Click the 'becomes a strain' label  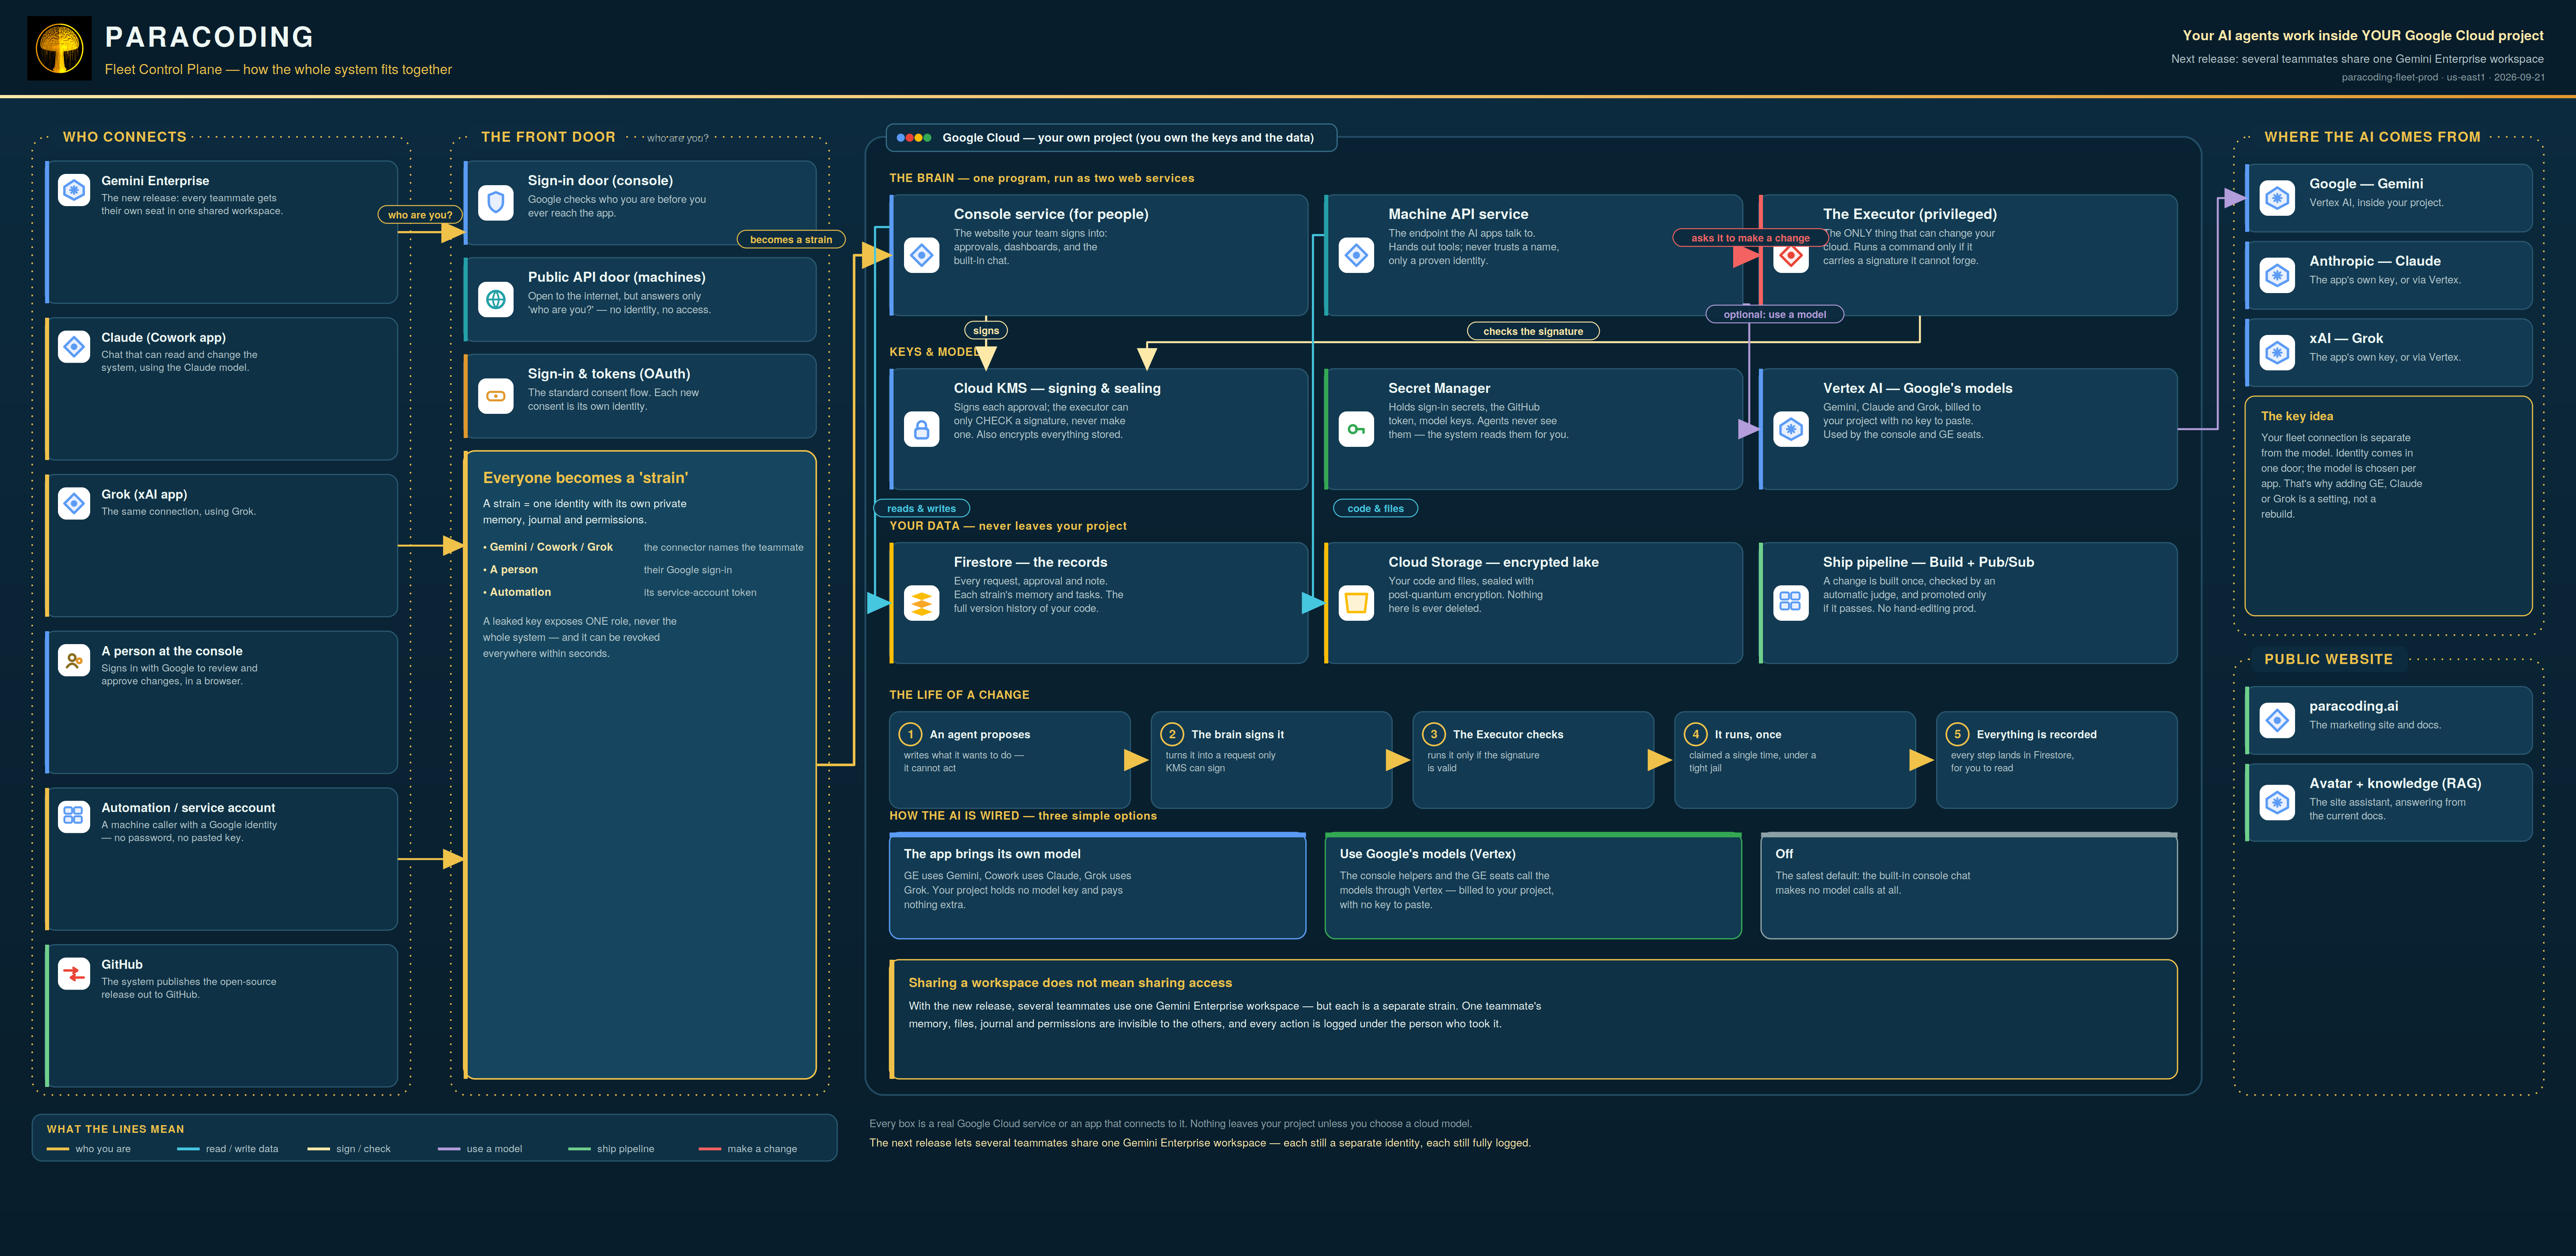tap(791, 240)
